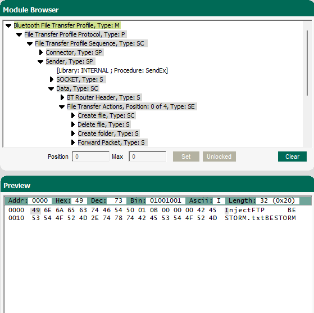Select the Forward Packet tree item
This screenshot has height=313, width=314.
pyautogui.click(x=111, y=142)
